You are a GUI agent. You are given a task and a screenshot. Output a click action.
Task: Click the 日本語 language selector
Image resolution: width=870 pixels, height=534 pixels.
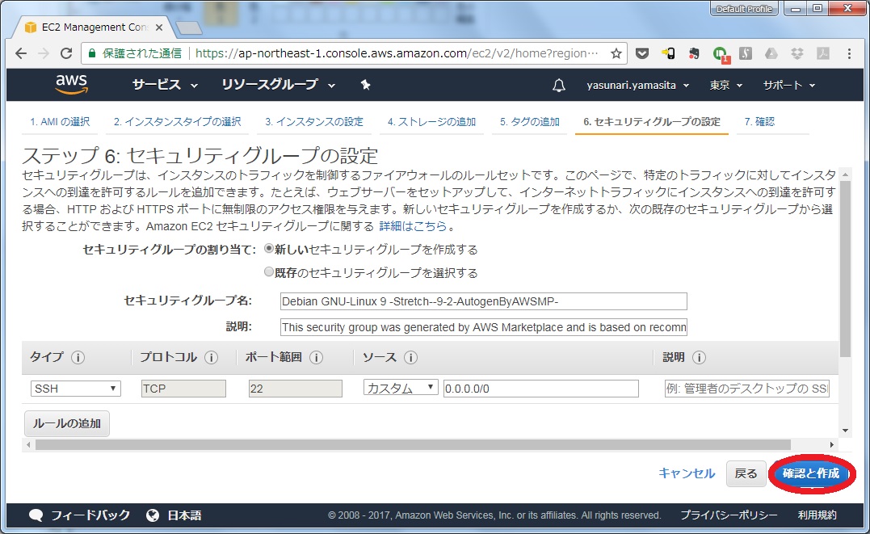pos(185,515)
